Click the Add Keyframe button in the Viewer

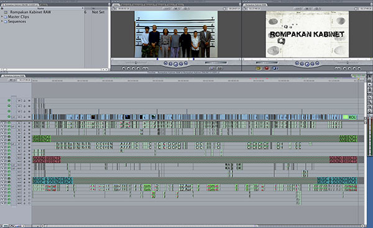[133, 68]
